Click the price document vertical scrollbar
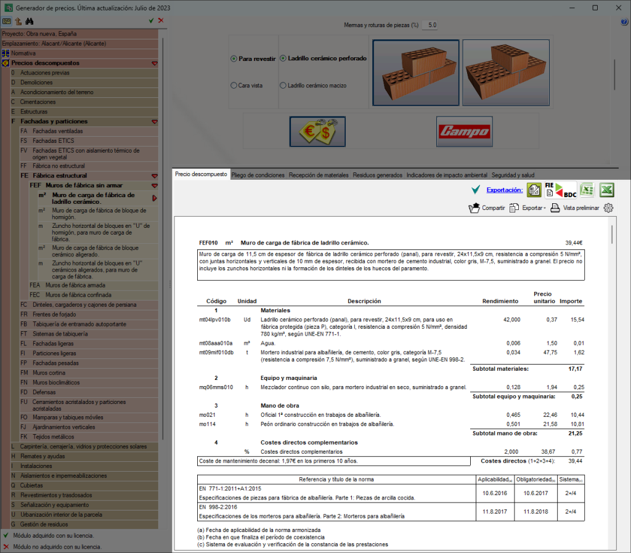 click(x=612, y=234)
